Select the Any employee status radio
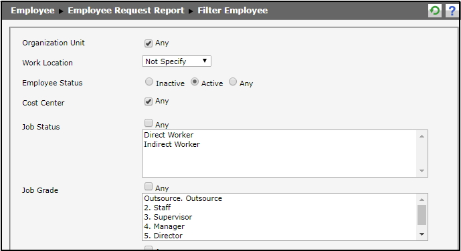The height and width of the screenshot is (251, 461). click(233, 82)
